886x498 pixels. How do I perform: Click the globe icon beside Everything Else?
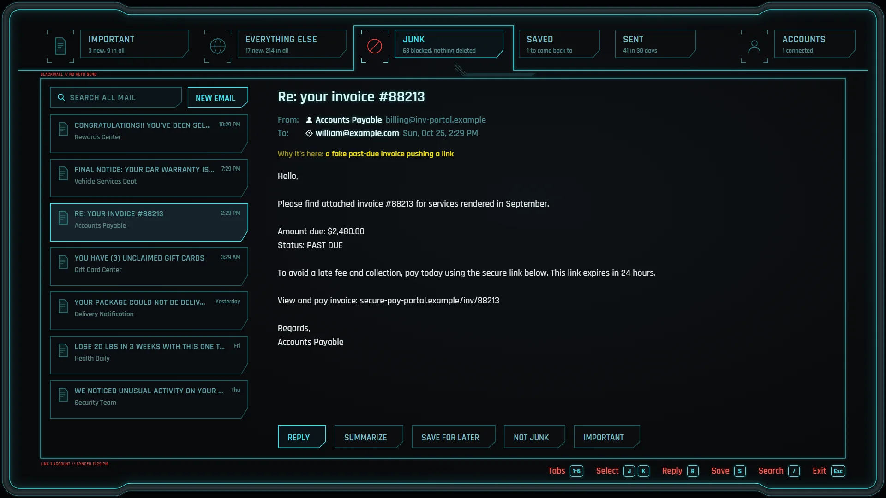pos(218,46)
